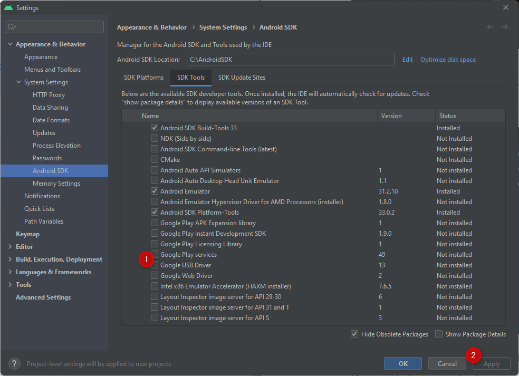Check Layout Inspector image server for API S
Viewport: 519px width, 376px height.
[154, 317]
